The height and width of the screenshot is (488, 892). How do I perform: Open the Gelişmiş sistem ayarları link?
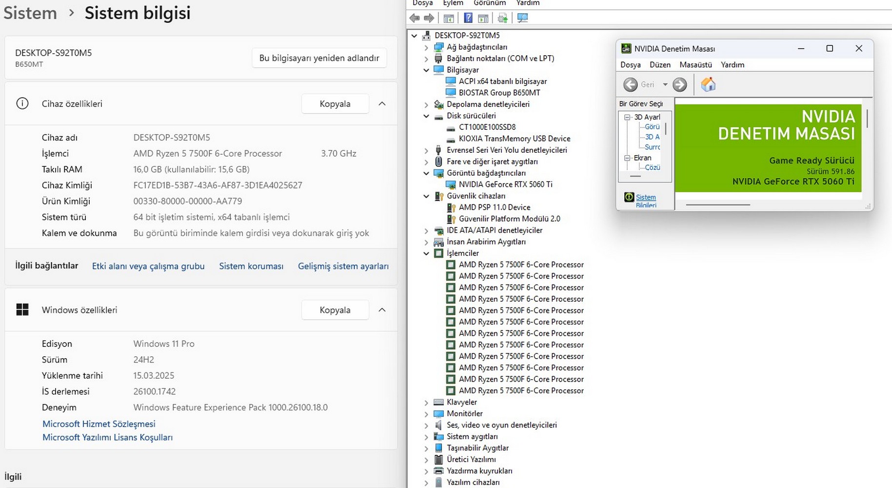[343, 266]
